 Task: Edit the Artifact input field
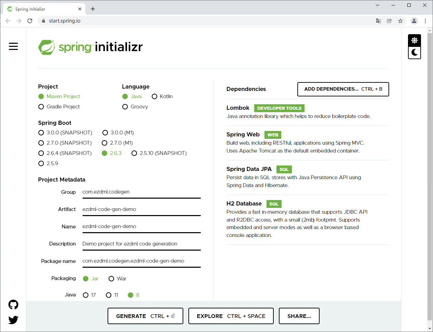tap(141, 210)
